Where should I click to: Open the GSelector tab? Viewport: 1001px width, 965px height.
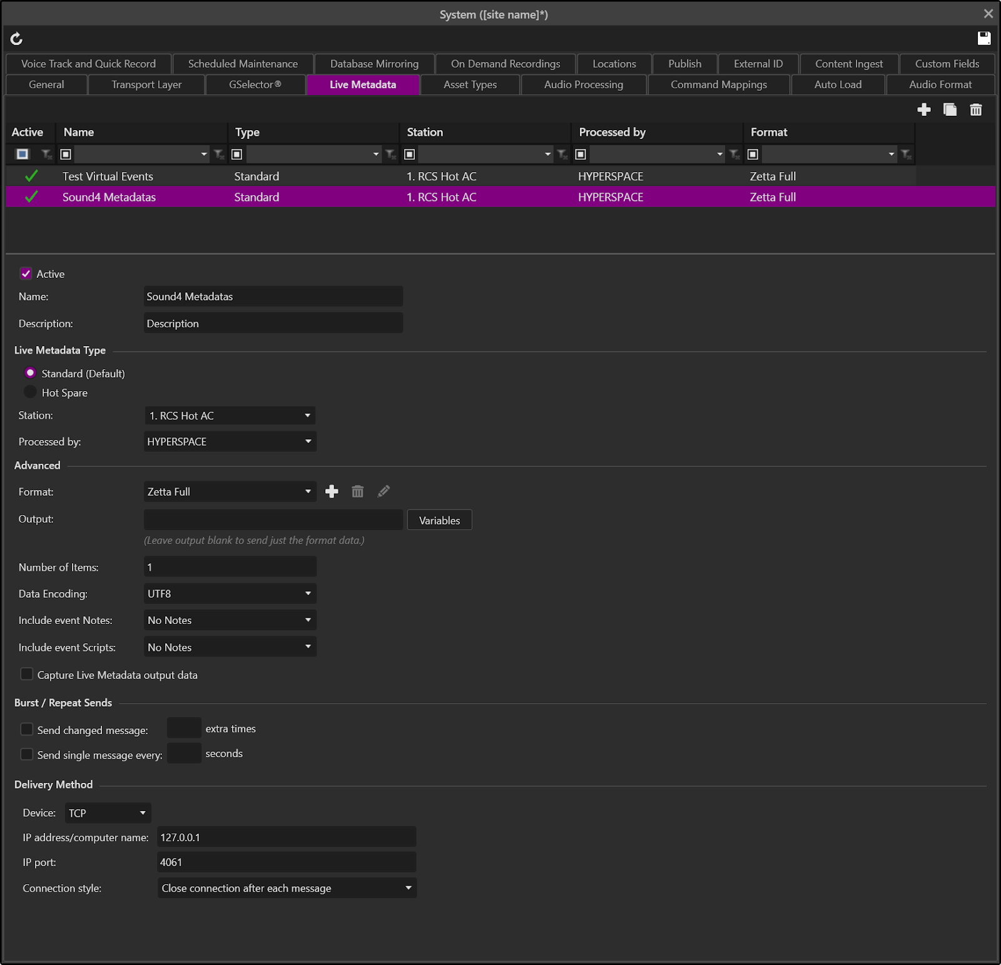click(x=255, y=84)
